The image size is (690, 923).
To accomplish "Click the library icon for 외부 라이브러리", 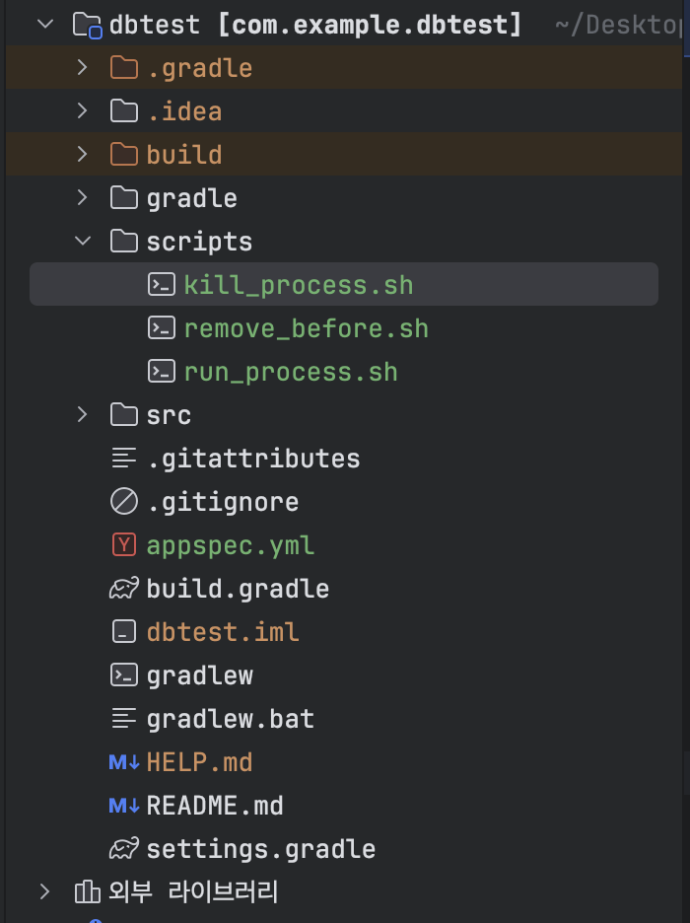I will point(88,892).
